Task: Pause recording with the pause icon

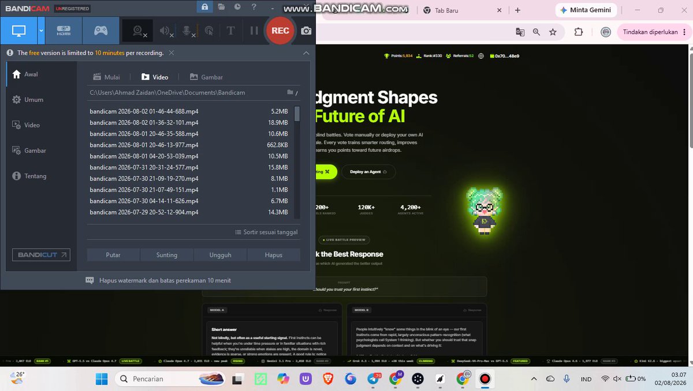Action: [x=254, y=31]
